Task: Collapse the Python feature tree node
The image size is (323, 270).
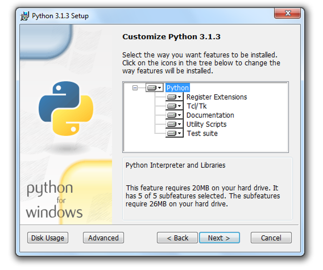Action: click(x=135, y=88)
